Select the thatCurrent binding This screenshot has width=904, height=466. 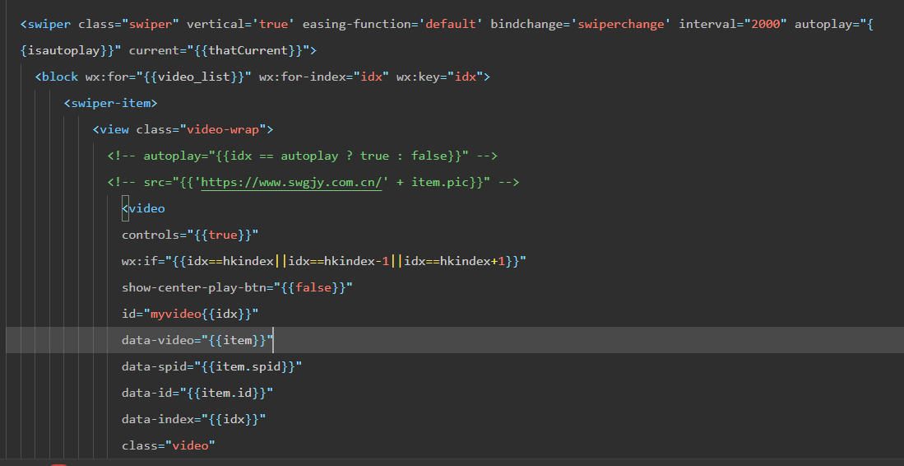[248, 51]
